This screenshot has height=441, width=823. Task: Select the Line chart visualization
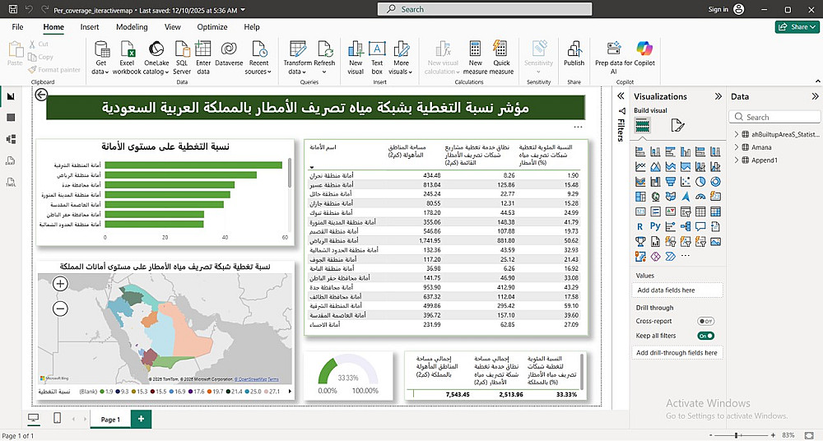(x=640, y=167)
